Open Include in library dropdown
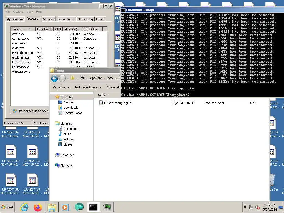Screen dimensions: 284x213 (x=88, y=87)
